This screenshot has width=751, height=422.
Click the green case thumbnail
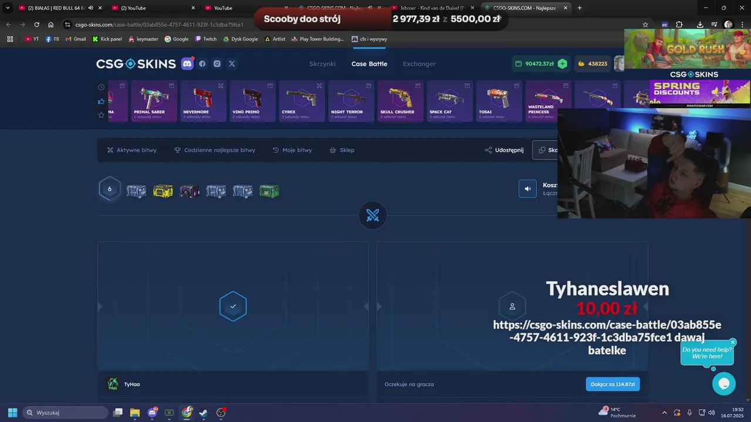(269, 191)
